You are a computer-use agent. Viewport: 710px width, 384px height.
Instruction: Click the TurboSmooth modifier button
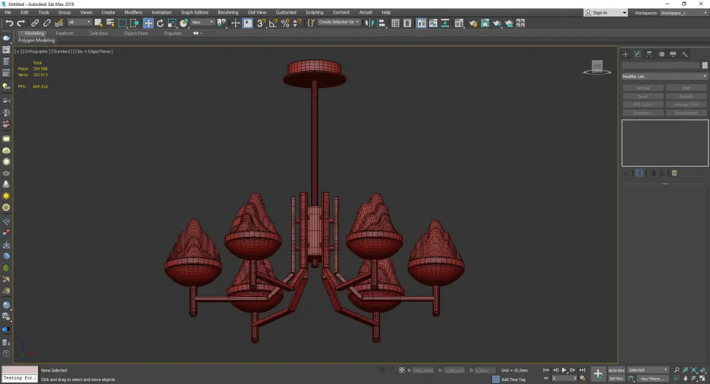686,113
